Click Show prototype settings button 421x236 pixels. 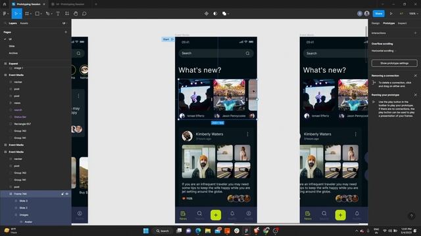pyautogui.click(x=394, y=63)
